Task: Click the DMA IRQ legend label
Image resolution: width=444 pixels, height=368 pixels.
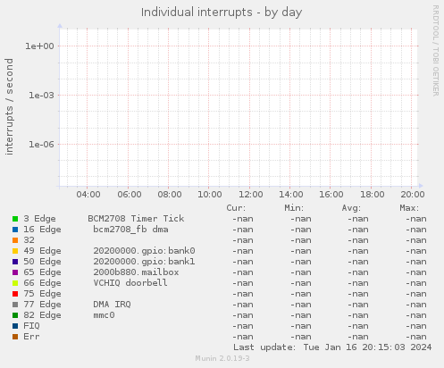Action: pyautogui.click(x=112, y=305)
